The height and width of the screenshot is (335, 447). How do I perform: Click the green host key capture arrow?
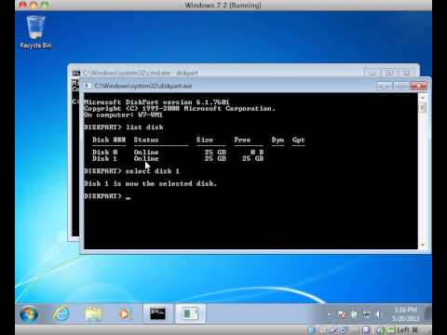coord(391,330)
